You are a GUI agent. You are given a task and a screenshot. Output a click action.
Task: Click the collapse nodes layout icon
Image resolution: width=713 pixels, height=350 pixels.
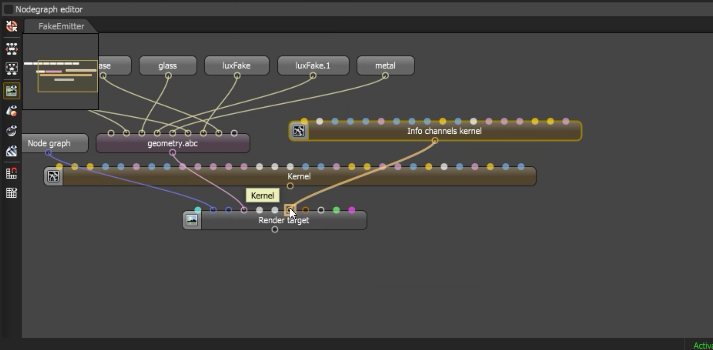[12, 68]
